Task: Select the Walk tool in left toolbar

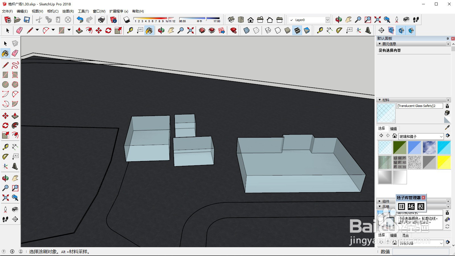Action: [x=5, y=219]
